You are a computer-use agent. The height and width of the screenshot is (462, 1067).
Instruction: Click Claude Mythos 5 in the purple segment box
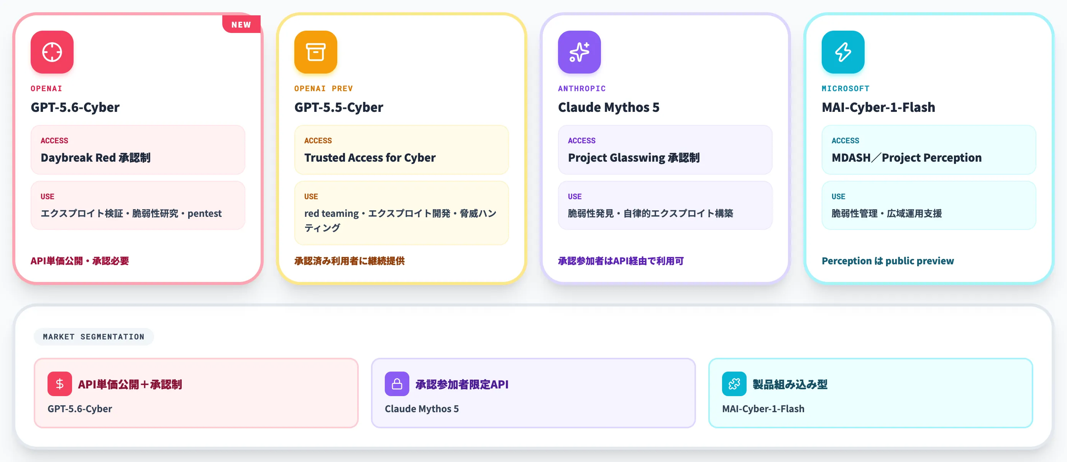422,409
